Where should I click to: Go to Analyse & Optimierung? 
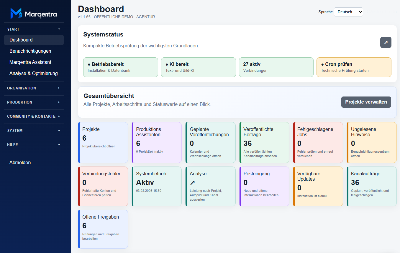[34, 73]
